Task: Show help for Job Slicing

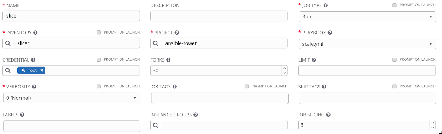Action: 328,115
